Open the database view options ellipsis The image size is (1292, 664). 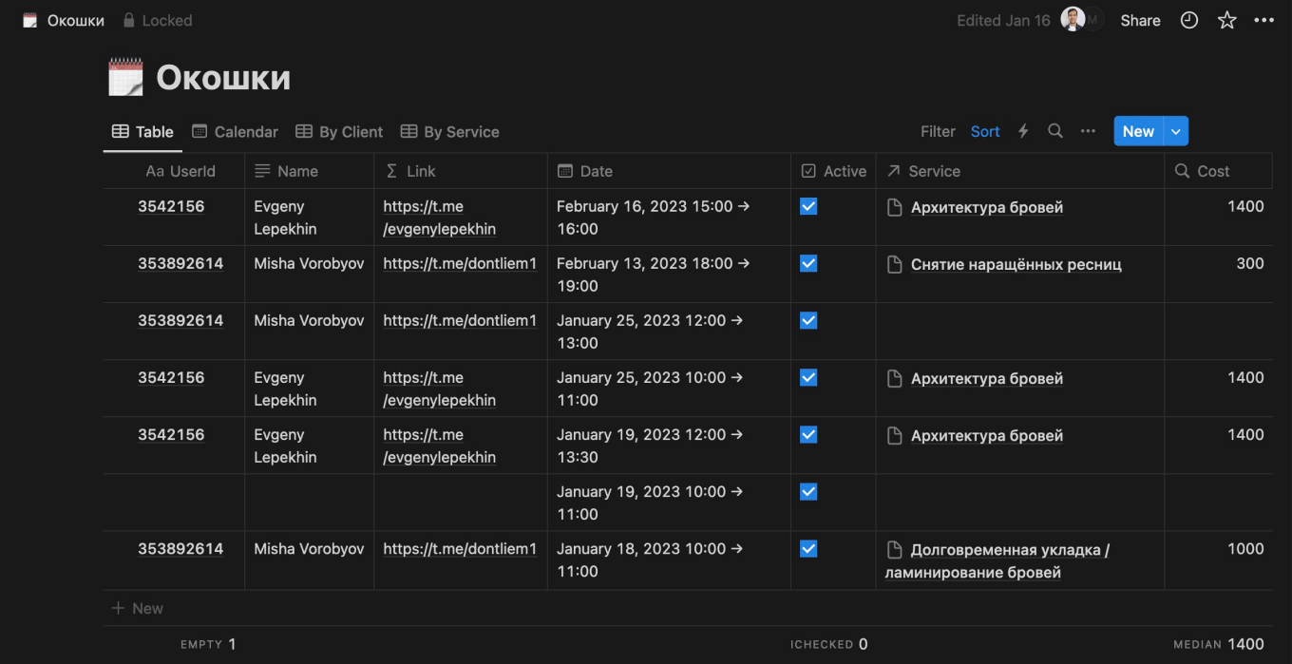click(x=1088, y=131)
